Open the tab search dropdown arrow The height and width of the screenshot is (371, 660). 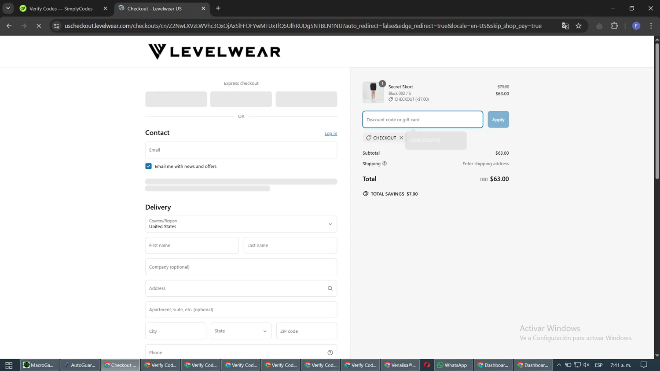pos(8,8)
